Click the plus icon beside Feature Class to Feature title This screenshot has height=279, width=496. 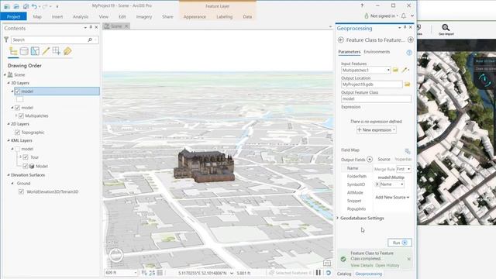click(410, 40)
